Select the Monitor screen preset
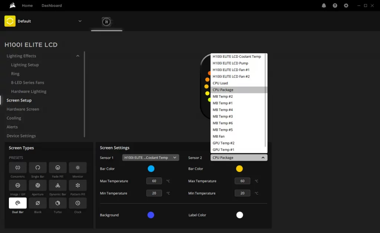Image resolution: width=380 pixels, height=233 pixels. pos(78,167)
